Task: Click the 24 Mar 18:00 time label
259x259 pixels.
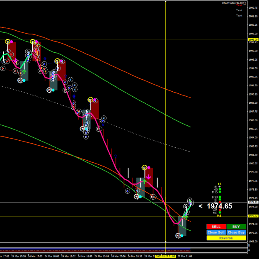Action: click(x=52, y=257)
